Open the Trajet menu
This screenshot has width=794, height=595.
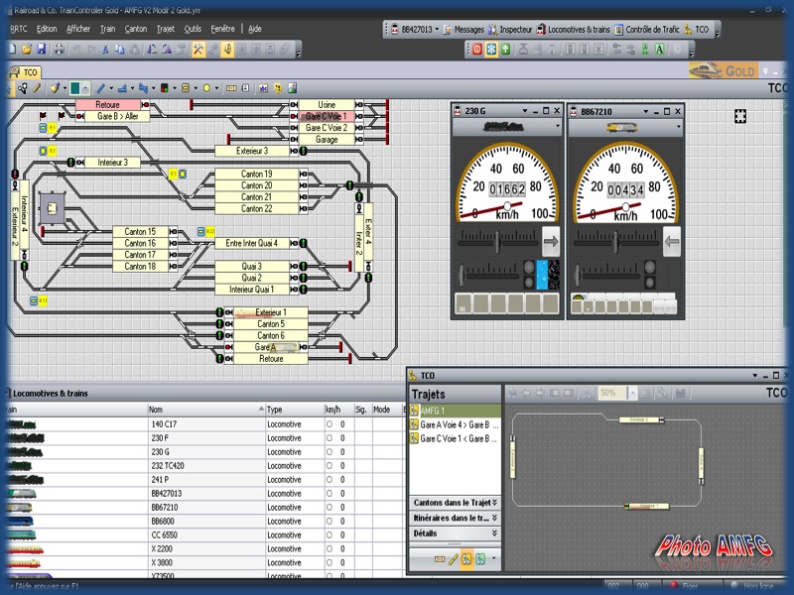point(166,29)
